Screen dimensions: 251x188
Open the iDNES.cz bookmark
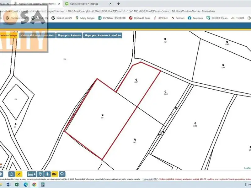pos(161,18)
